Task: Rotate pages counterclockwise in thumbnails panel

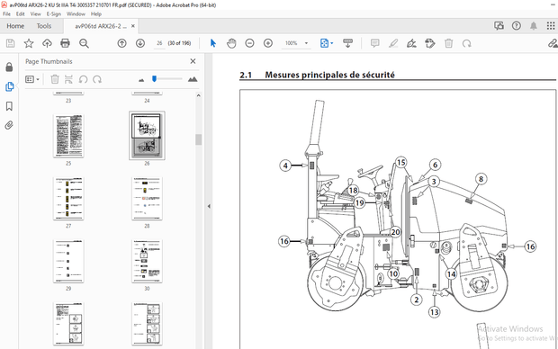Action: (83, 79)
